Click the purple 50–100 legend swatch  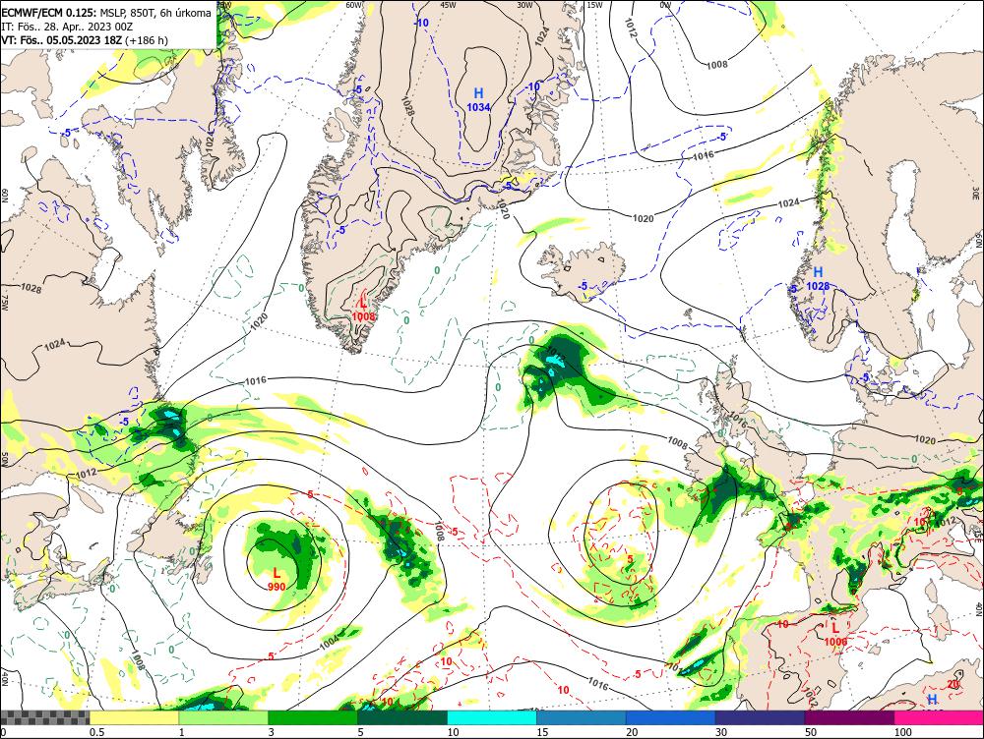pos(849,717)
